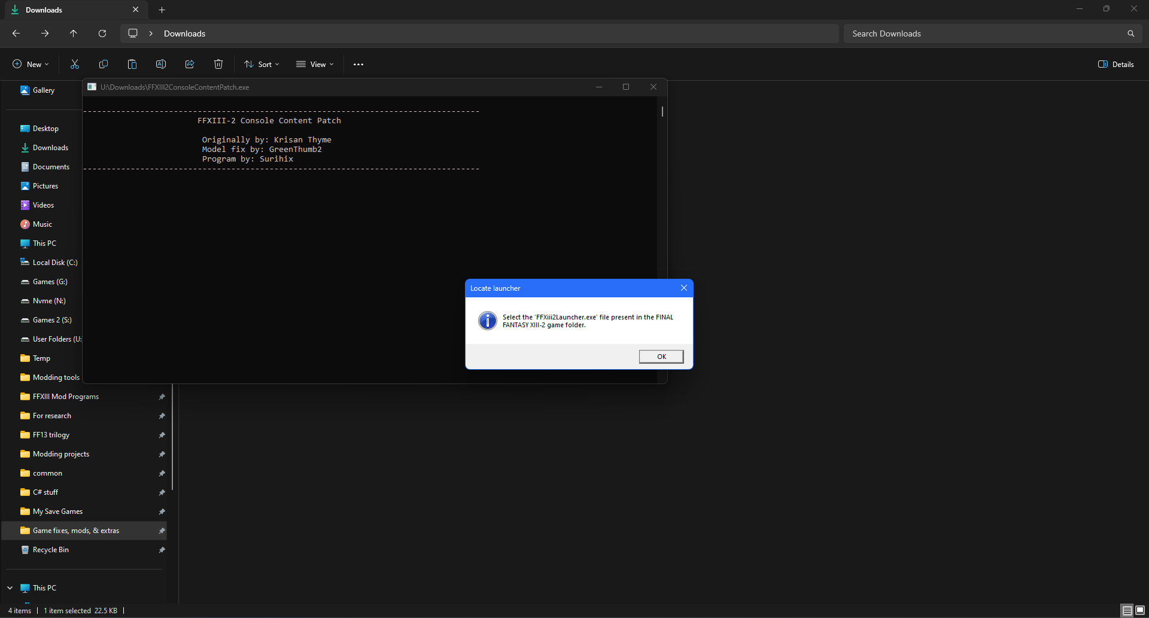Click the PC icon in address bar
This screenshot has width=1149, height=618.
(x=133, y=34)
